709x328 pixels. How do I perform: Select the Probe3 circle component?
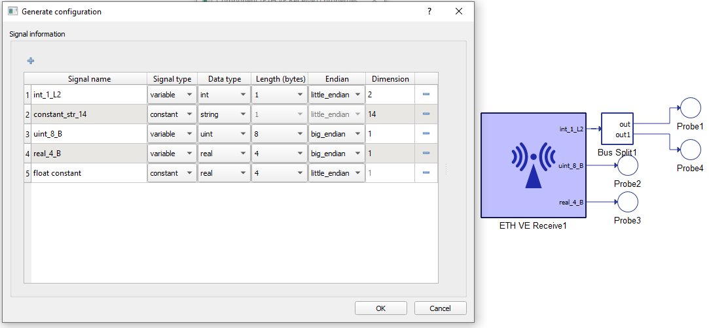[627, 202]
